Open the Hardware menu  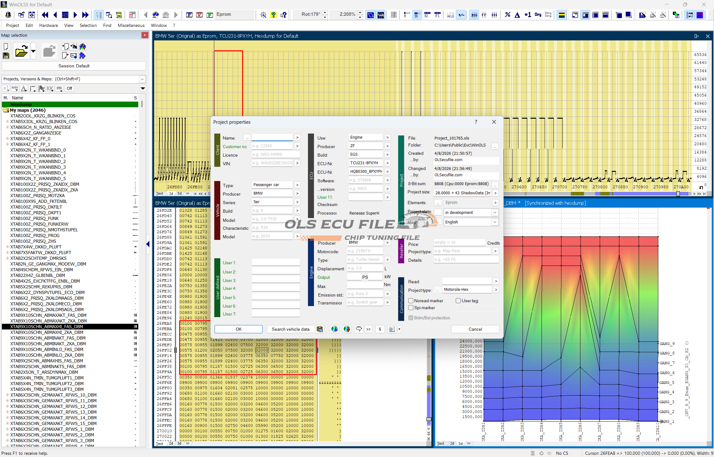(48, 25)
